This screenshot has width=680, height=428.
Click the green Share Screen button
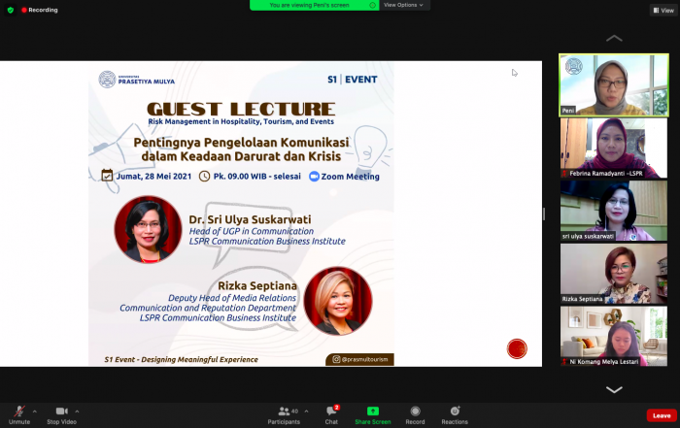372,415
